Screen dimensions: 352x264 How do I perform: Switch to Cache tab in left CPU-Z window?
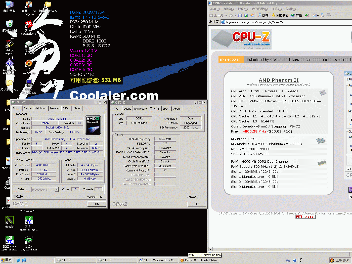click(28, 108)
